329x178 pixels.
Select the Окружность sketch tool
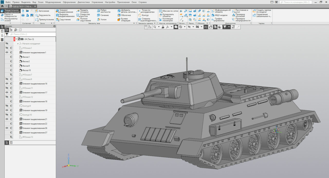[x=43, y=15]
